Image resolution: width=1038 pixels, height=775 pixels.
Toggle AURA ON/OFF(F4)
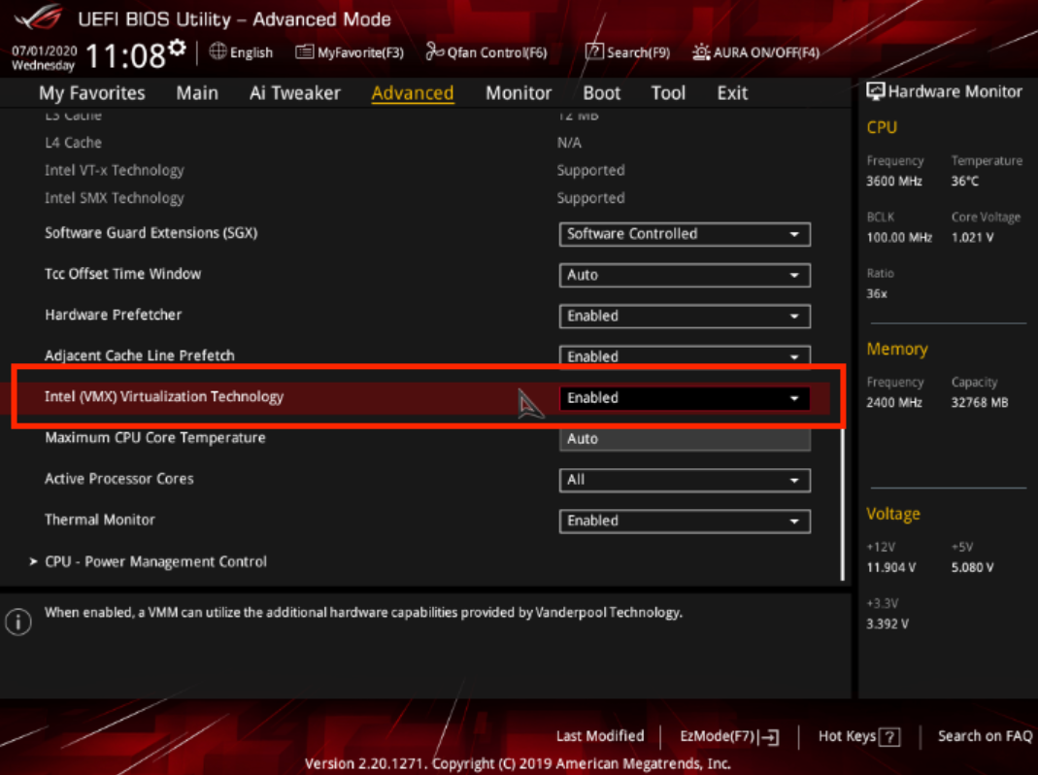pos(756,52)
